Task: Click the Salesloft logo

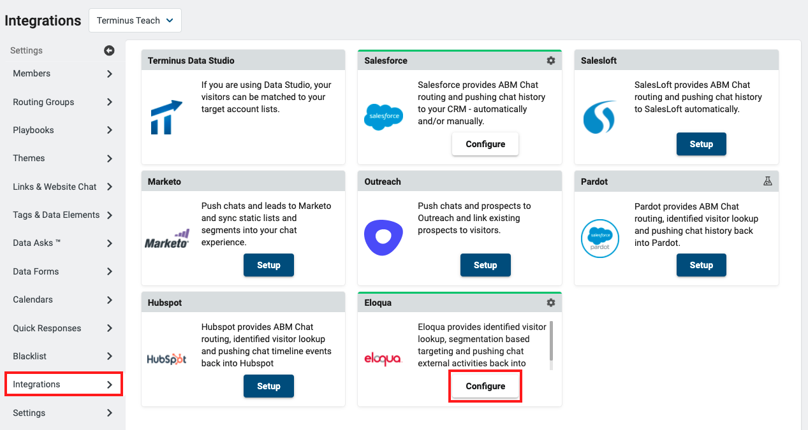Action: (600, 117)
